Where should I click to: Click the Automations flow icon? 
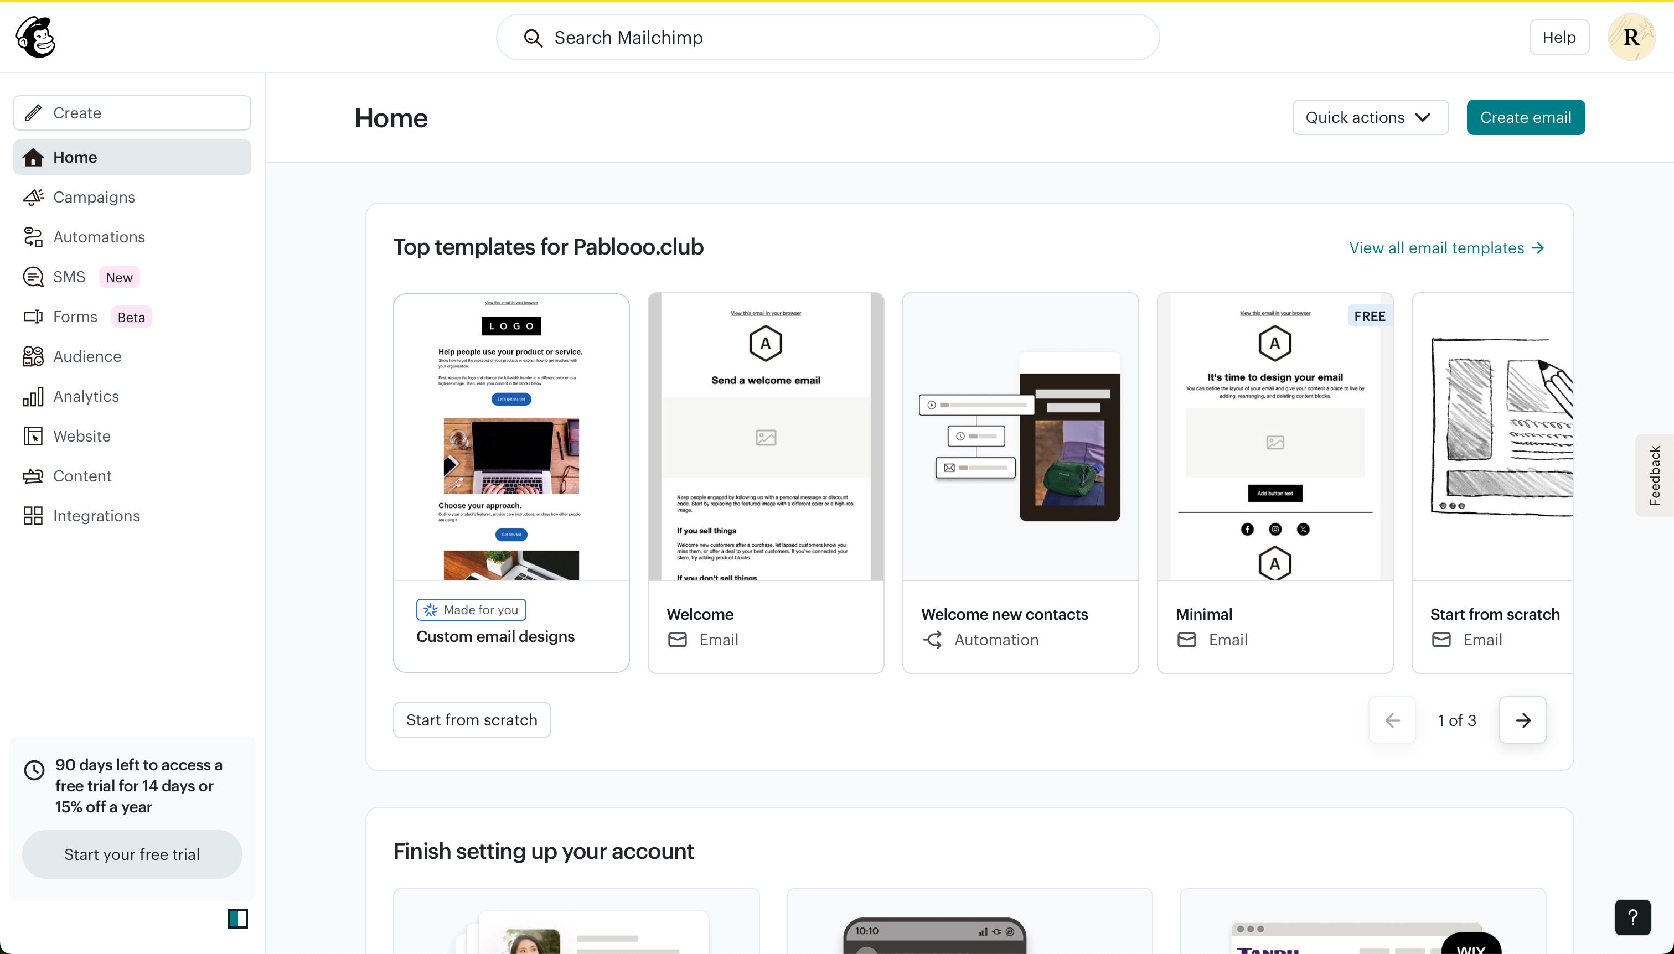click(33, 237)
